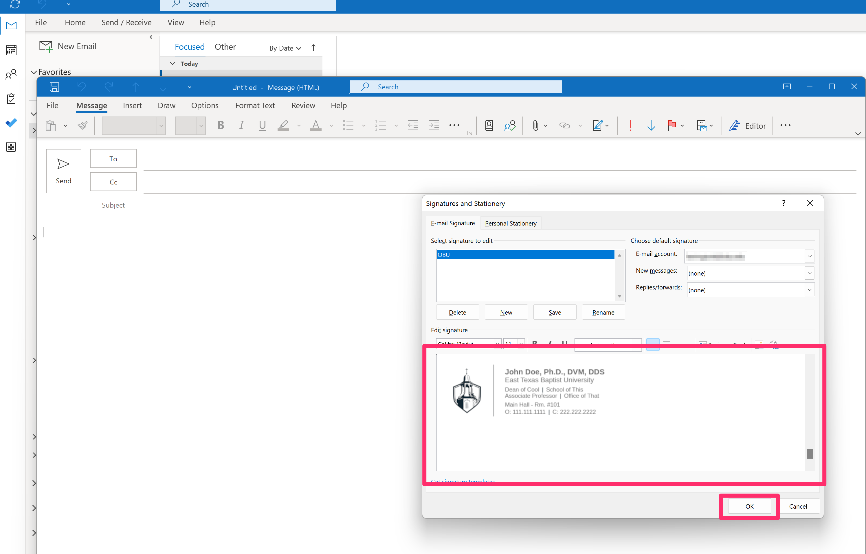Click New Email in main window
This screenshot has height=554, width=866.
[68, 46]
